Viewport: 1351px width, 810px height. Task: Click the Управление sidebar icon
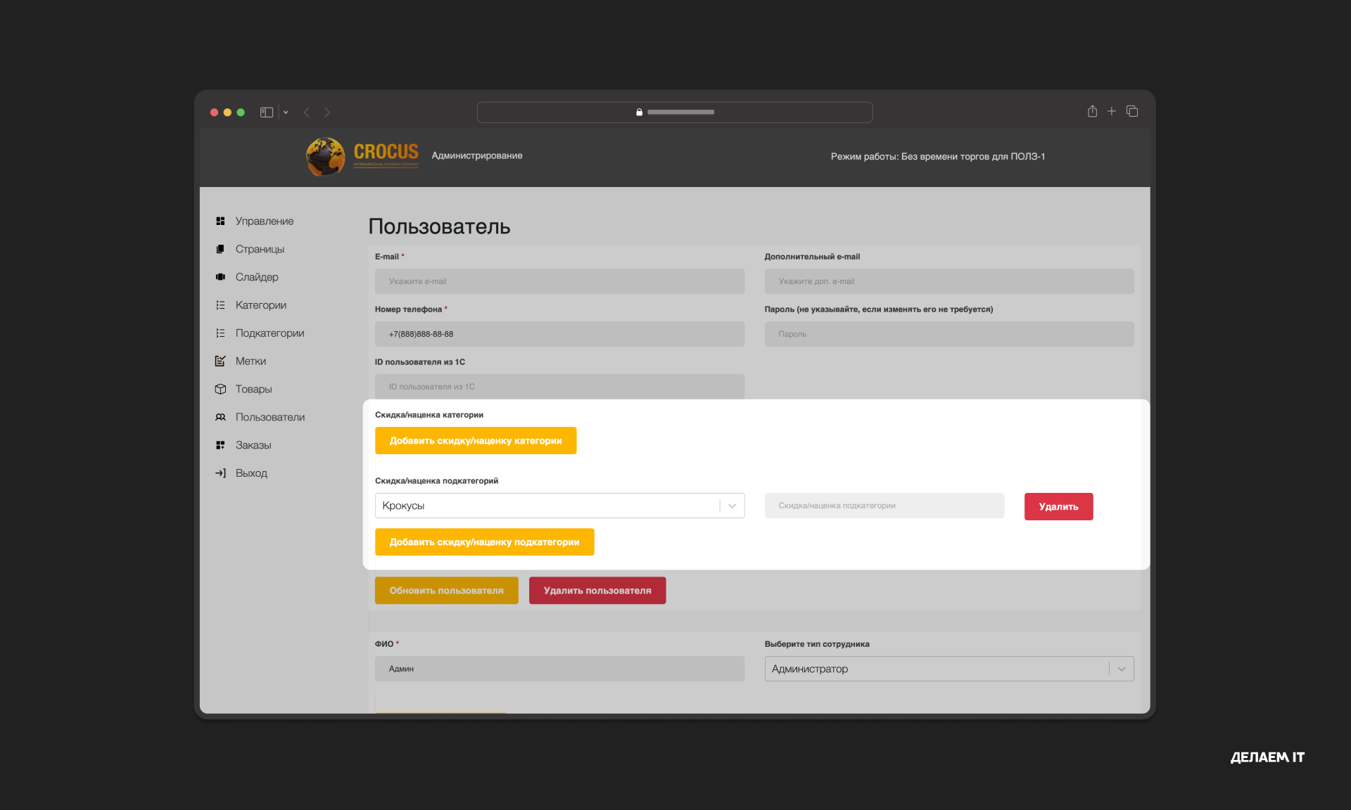click(x=220, y=221)
